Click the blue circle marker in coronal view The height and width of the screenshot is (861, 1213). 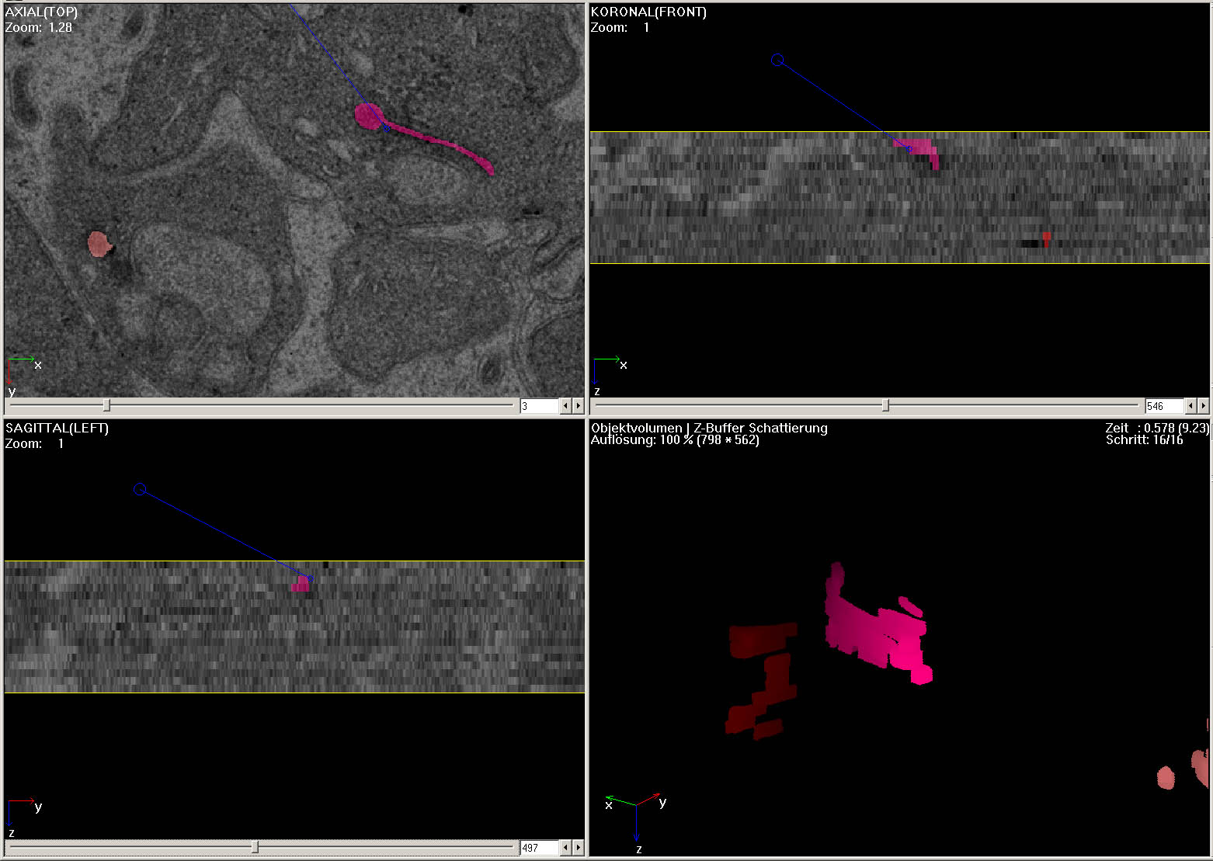(x=777, y=60)
